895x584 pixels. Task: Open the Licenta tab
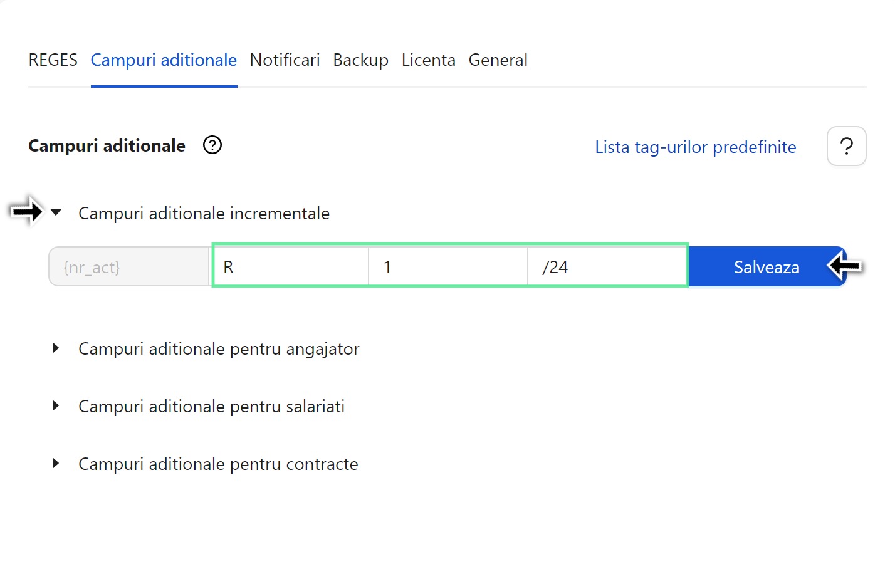tap(428, 60)
